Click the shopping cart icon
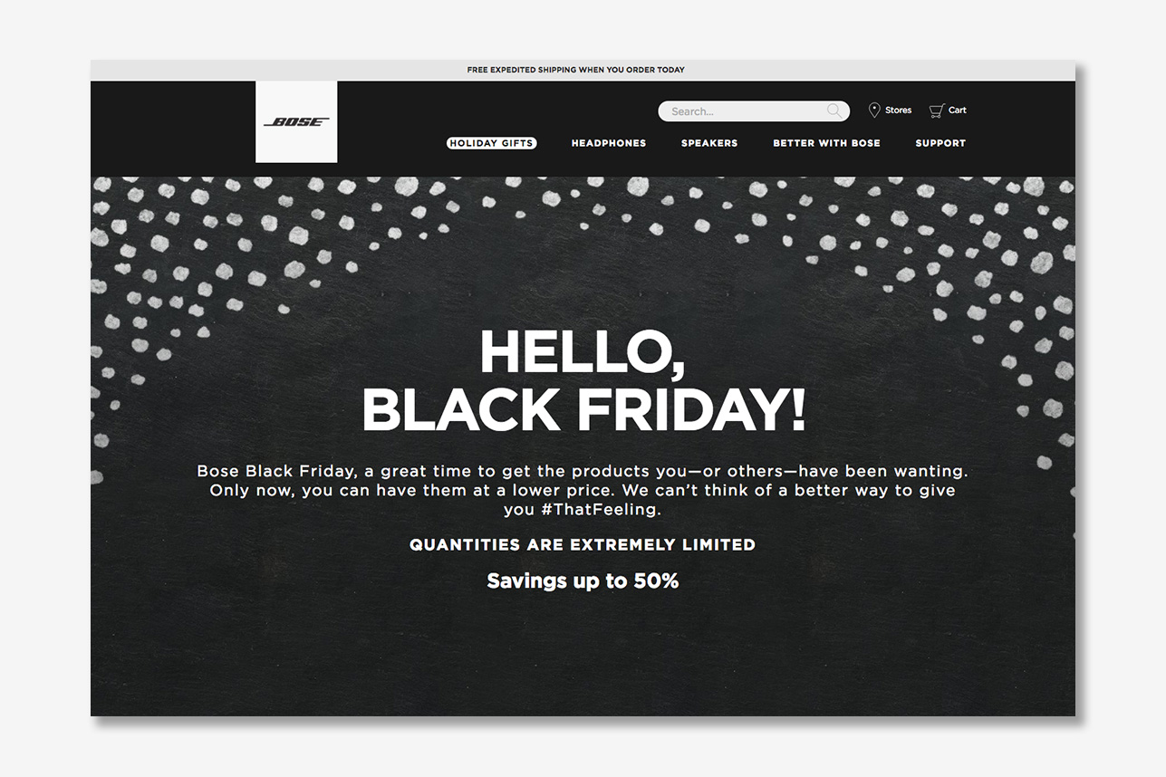This screenshot has width=1166, height=777. 937,110
